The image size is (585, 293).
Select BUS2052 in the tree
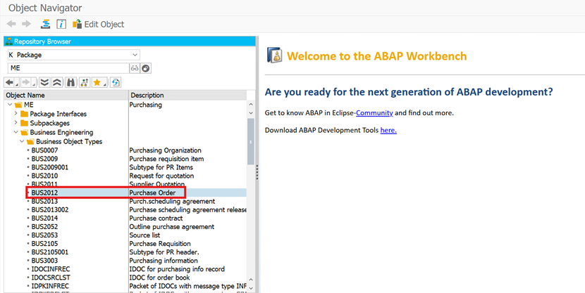[x=44, y=227]
